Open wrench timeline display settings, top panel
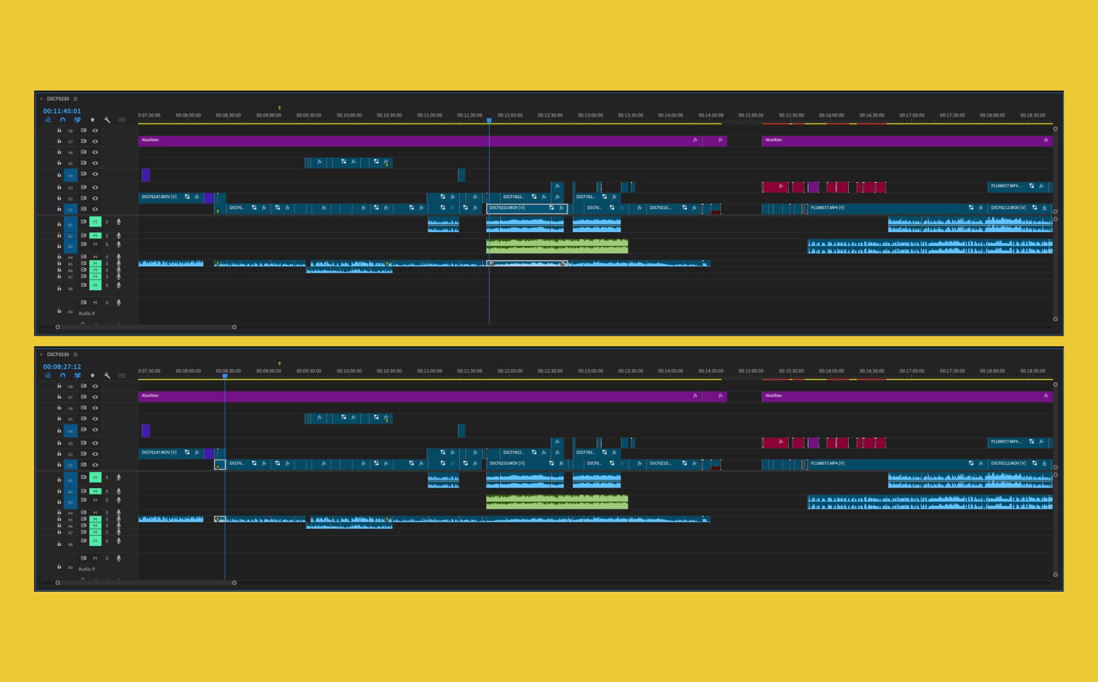Image resolution: width=1098 pixels, height=682 pixels. pyautogui.click(x=107, y=120)
